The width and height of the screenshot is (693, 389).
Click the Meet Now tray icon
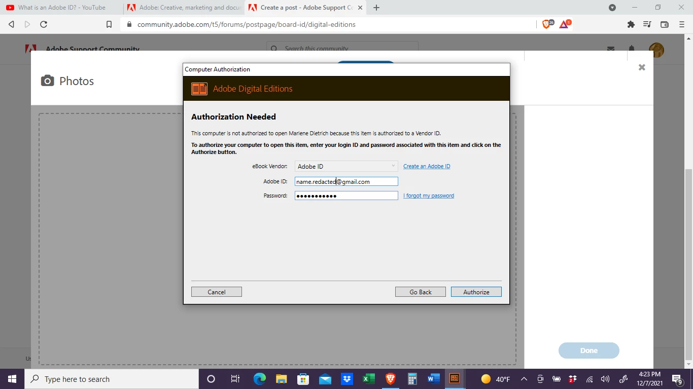pos(540,379)
